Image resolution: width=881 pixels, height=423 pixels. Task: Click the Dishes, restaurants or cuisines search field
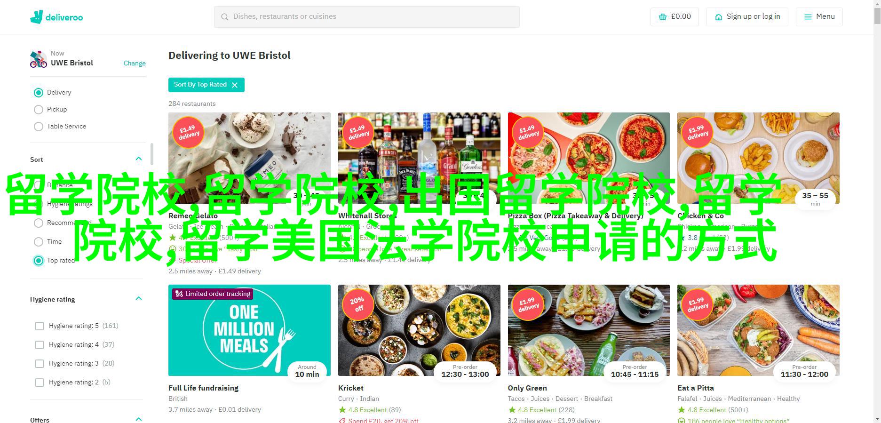click(367, 16)
